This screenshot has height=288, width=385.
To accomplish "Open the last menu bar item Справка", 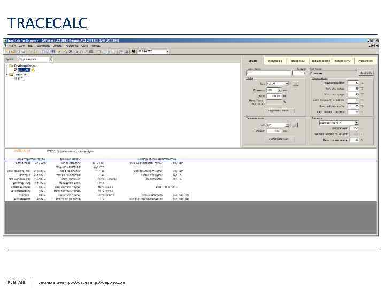I will pos(95,46).
